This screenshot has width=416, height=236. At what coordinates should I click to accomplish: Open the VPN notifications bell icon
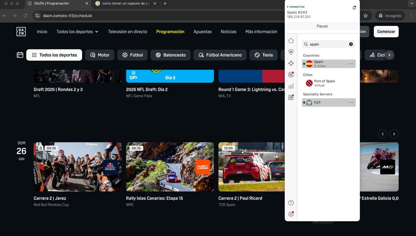pos(354,8)
